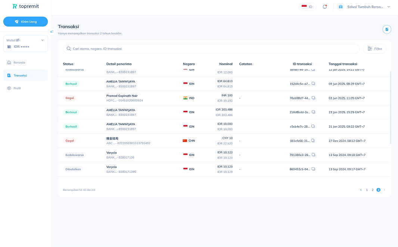Open the notification bell
The width and height of the screenshot is (398, 247).
point(325,7)
